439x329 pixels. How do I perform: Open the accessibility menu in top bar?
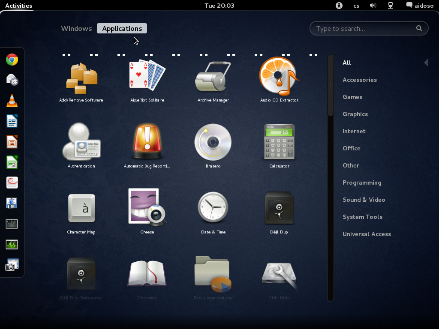click(x=339, y=6)
